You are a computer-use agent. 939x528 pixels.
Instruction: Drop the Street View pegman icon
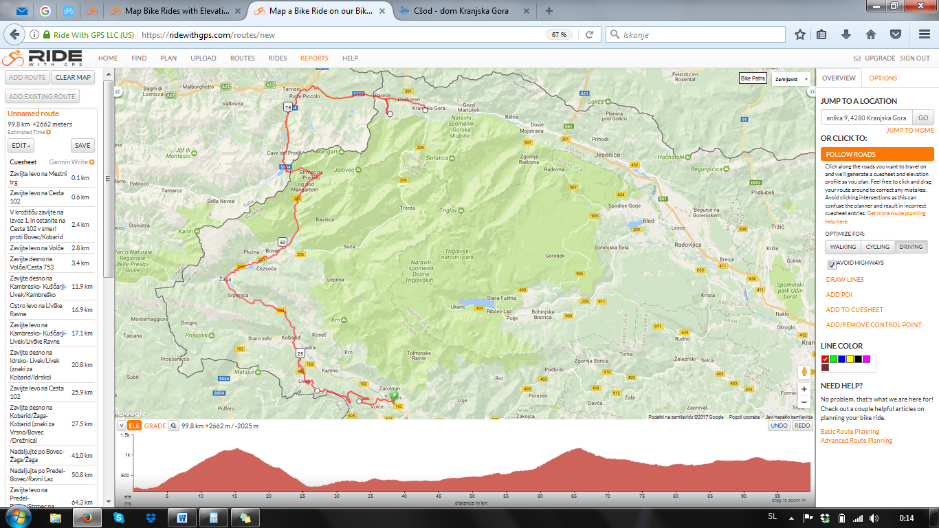[x=804, y=373]
